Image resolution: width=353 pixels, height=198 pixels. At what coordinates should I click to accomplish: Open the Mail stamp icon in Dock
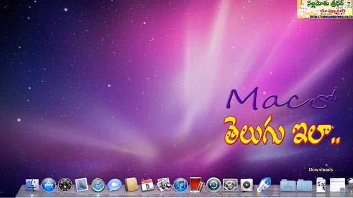coord(82,185)
